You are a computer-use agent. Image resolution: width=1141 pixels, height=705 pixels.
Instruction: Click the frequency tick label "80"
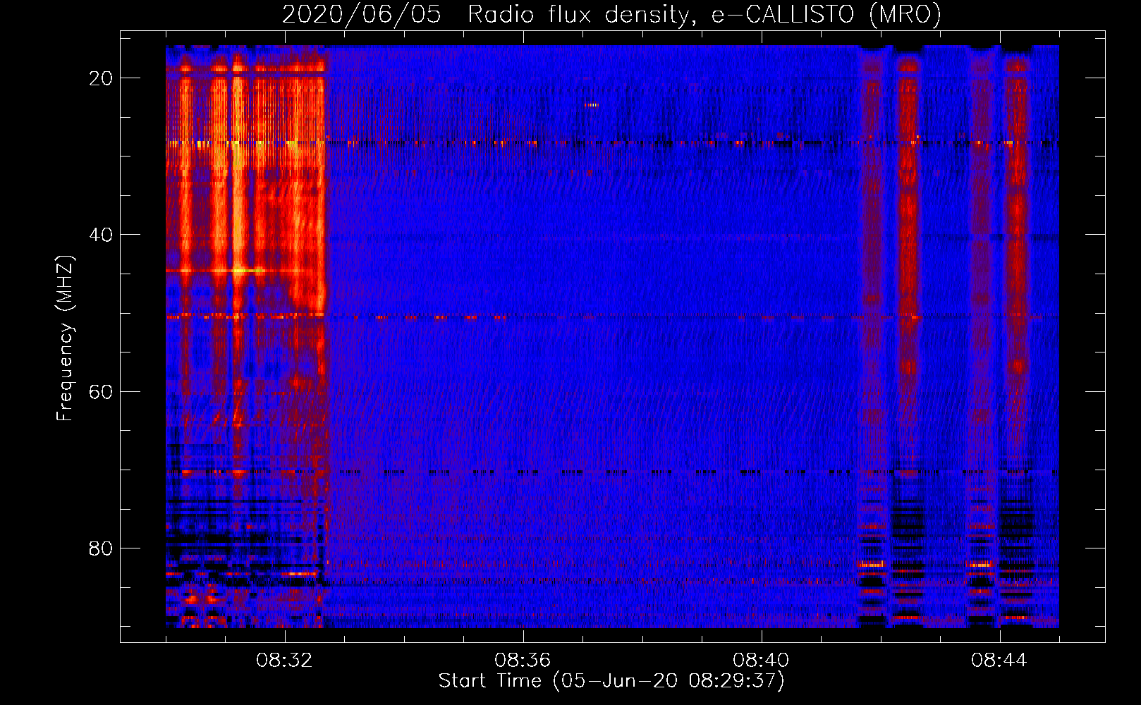[x=101, y=548]
